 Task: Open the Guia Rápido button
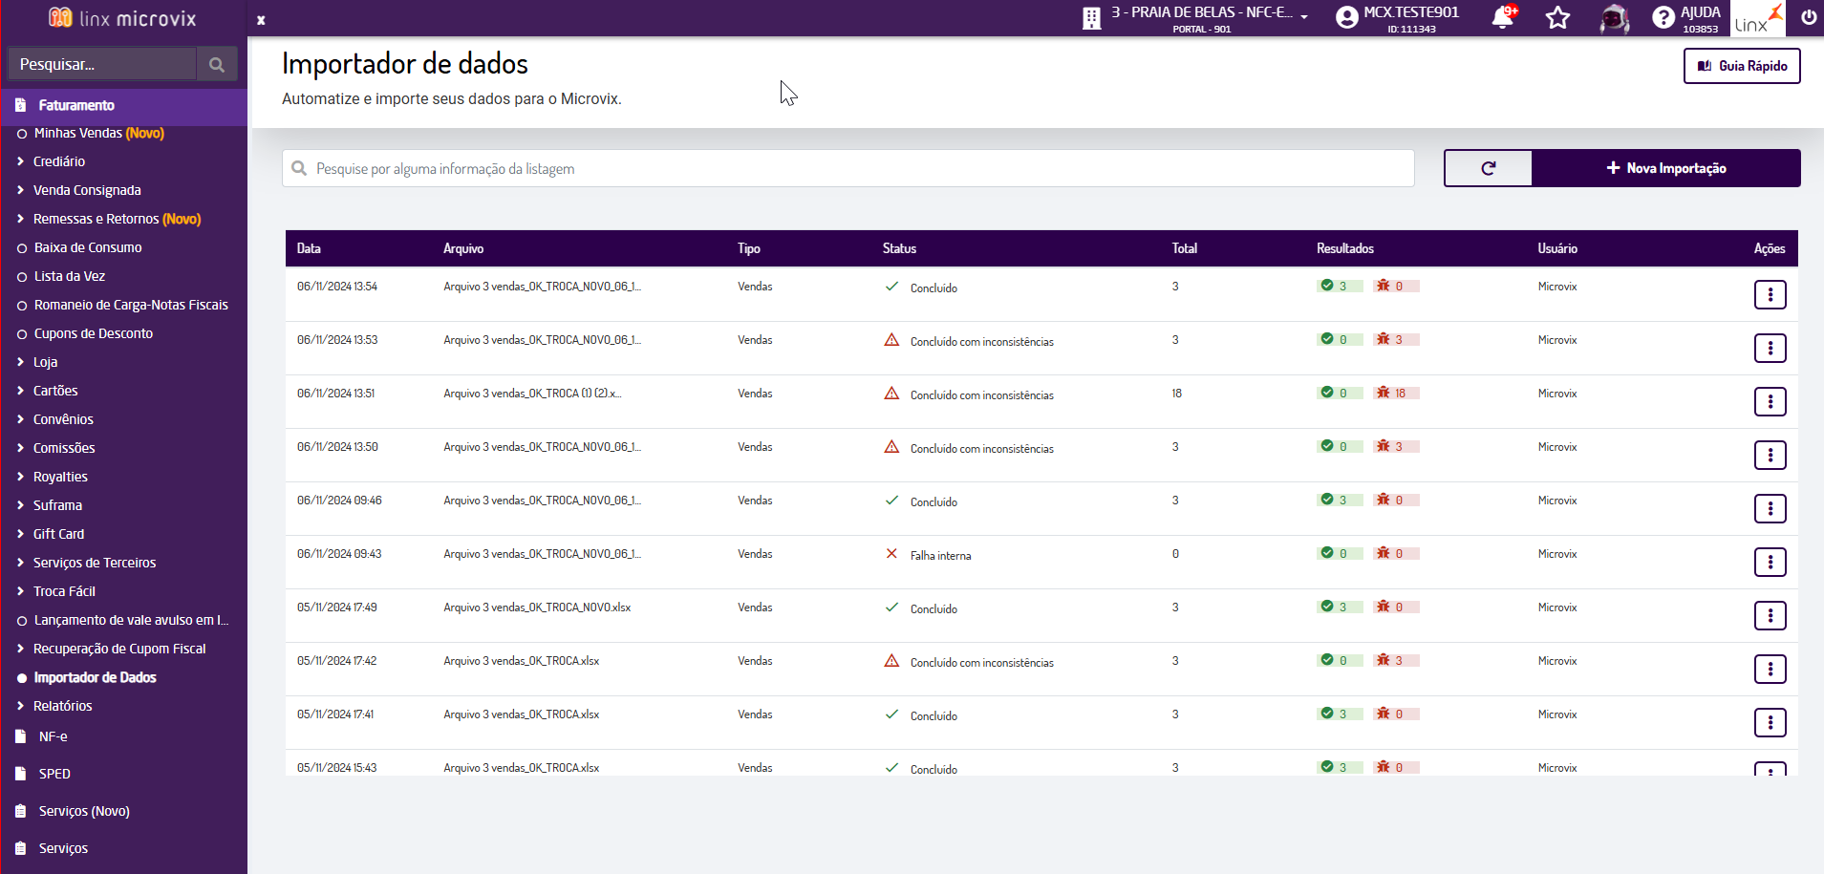coord(1741,66)
